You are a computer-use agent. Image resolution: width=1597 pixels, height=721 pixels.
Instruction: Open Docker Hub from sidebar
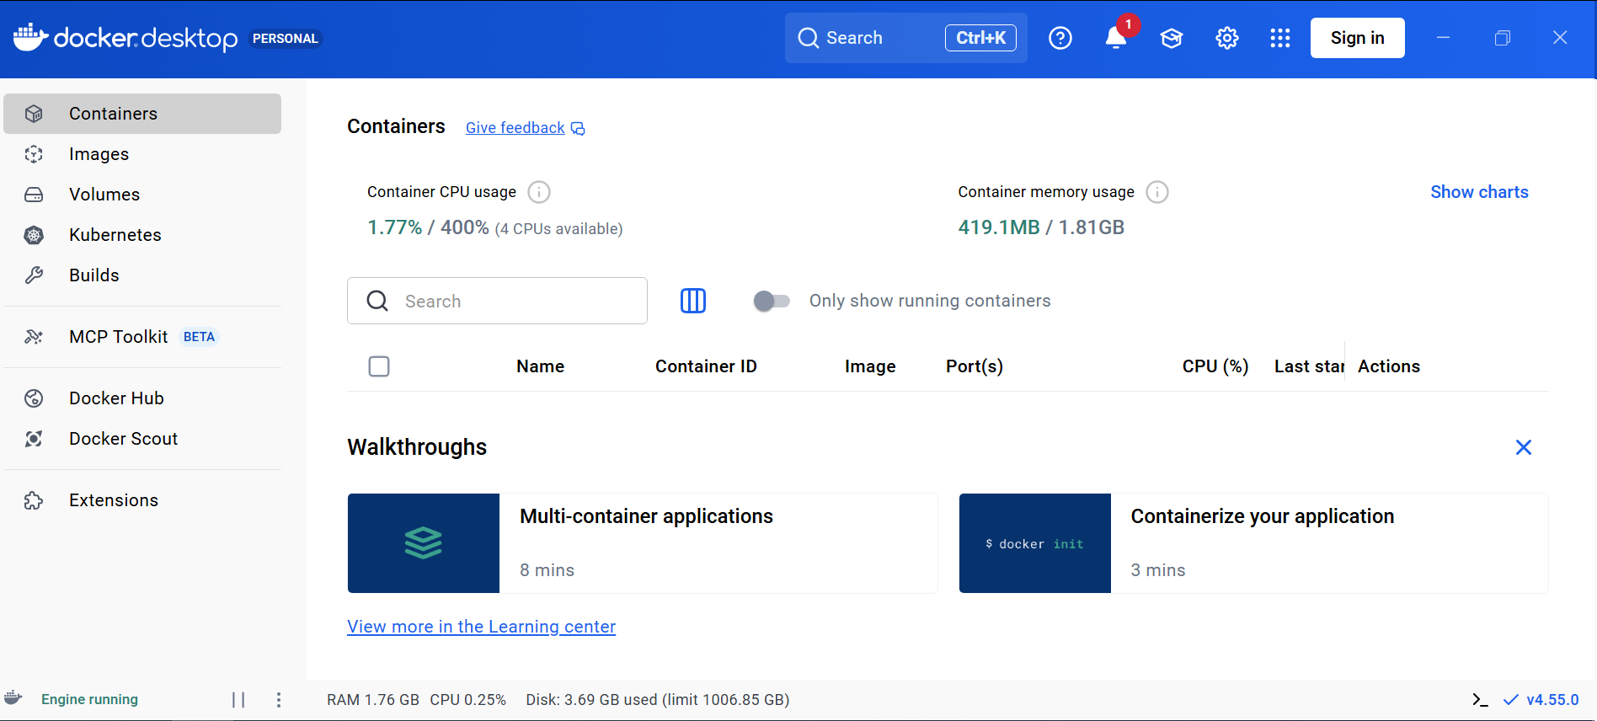(142, 398)
